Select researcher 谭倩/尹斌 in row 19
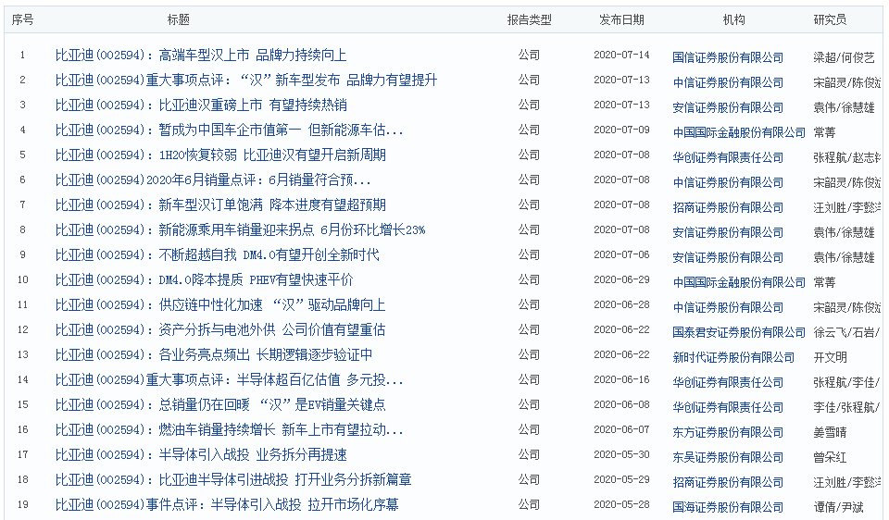The image size is (889, 520). [838, 506]
